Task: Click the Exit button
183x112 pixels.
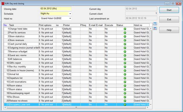Action: (169, 19)
